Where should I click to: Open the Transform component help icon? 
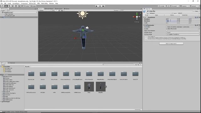[196, 18]
